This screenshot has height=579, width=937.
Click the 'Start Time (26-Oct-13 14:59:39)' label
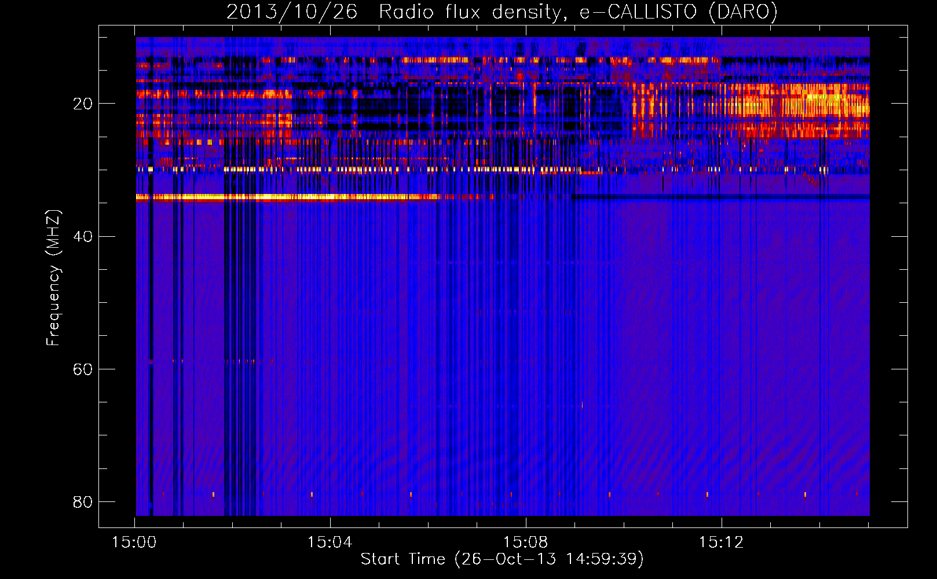pyautogui.click(x=502, y=559)
